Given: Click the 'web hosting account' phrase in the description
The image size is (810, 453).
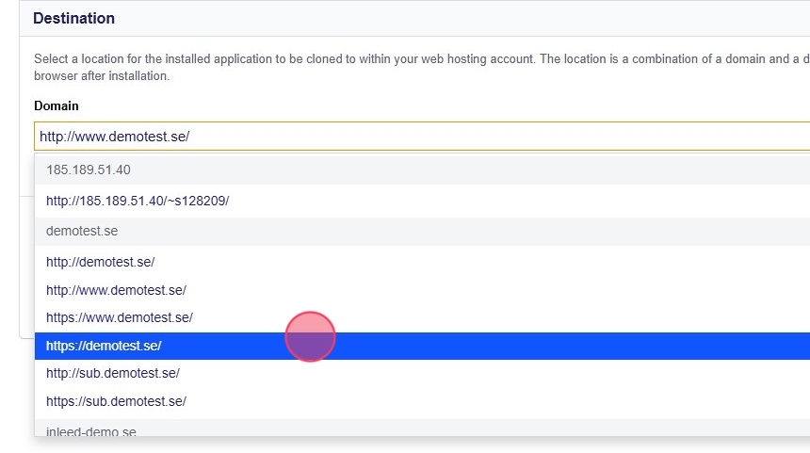Looking at the screenshot, I should coord(477,58).
